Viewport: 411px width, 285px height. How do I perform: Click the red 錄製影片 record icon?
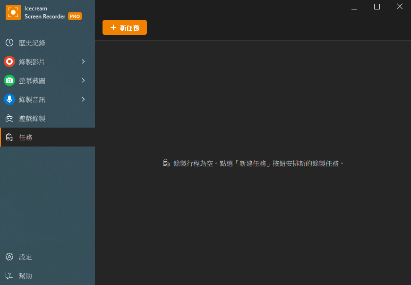point(9,61)
